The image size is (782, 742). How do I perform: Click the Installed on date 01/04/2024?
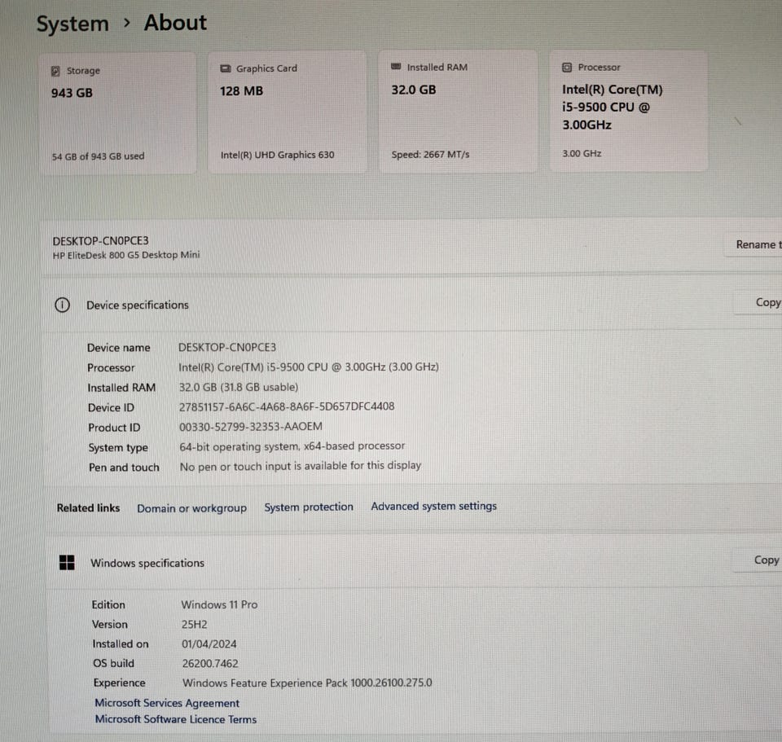tap(209, 643)
